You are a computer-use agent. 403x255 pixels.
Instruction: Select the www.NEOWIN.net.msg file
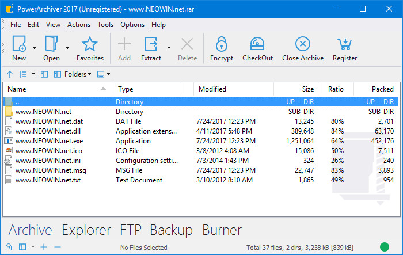point(201,170)
